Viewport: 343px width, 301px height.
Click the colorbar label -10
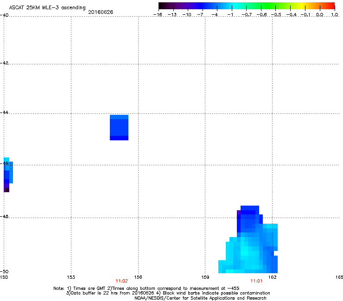click(187, 15)
